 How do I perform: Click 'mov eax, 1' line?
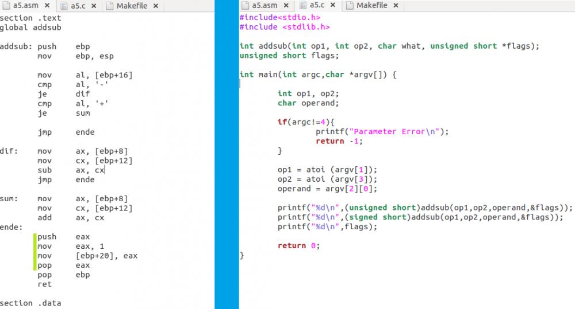coord(71,246)
